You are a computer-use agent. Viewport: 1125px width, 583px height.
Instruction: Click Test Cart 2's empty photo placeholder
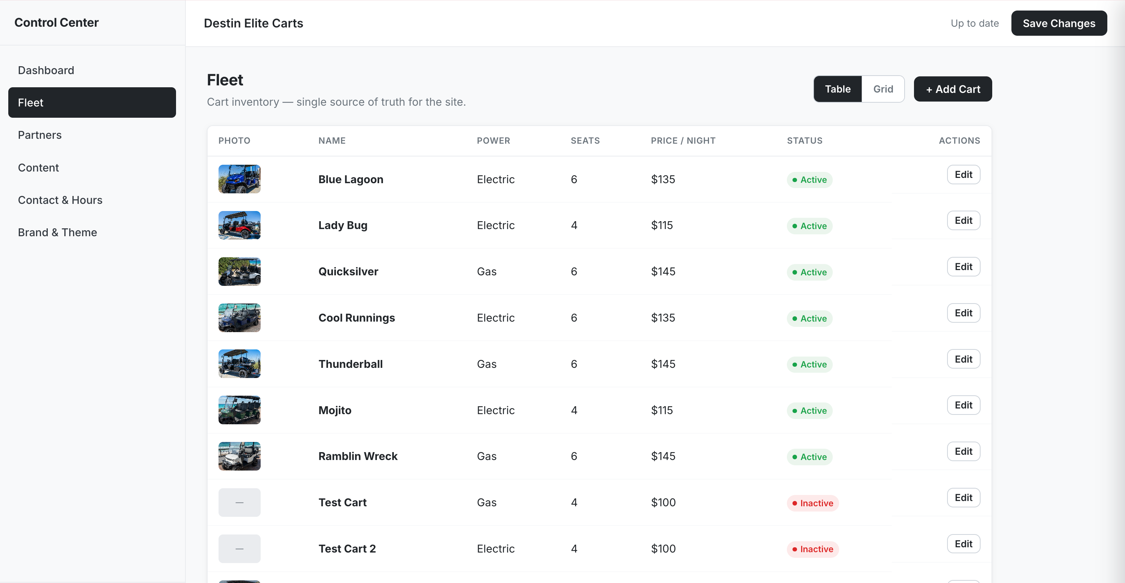click(x=239, y=549)
